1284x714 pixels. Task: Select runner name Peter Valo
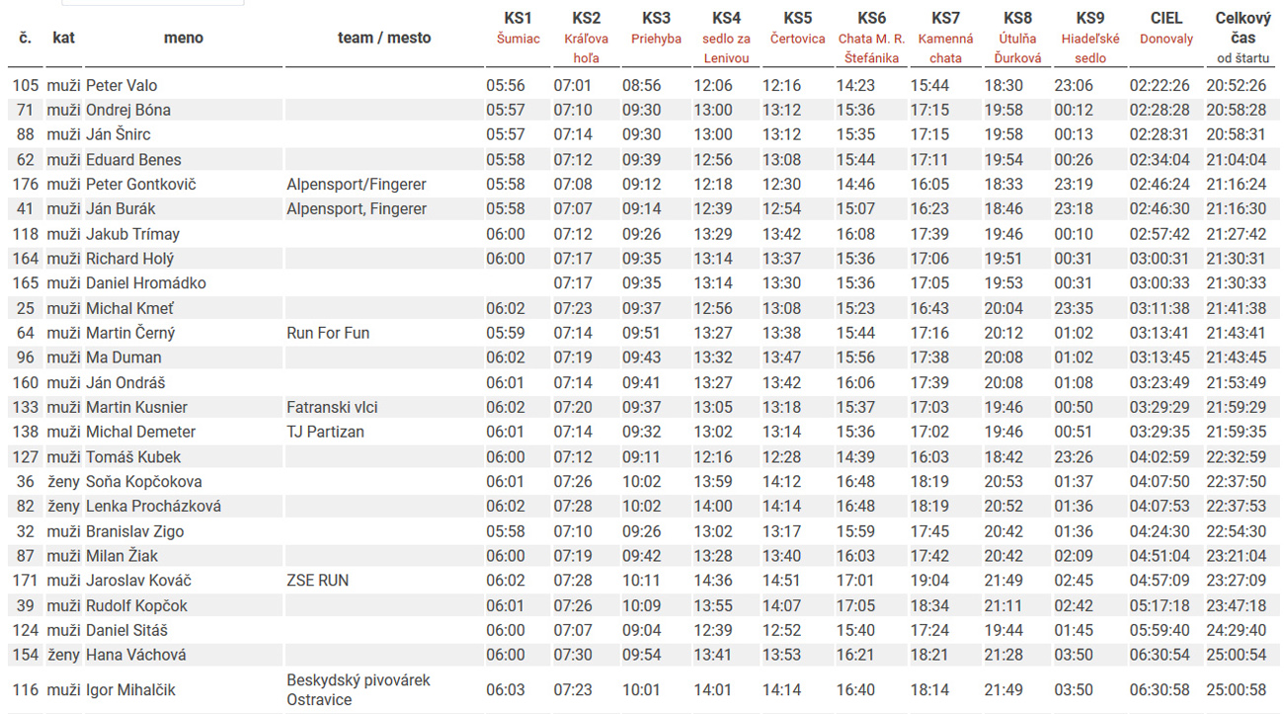click(121, 86)
